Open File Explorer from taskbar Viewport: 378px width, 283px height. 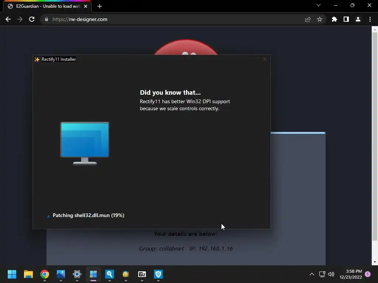pos(28,274)
